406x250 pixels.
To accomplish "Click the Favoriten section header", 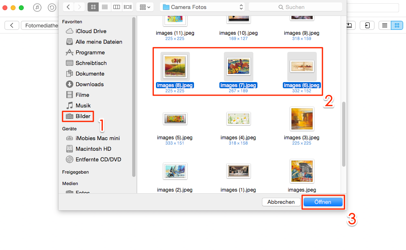I will [x=72, y=22].
